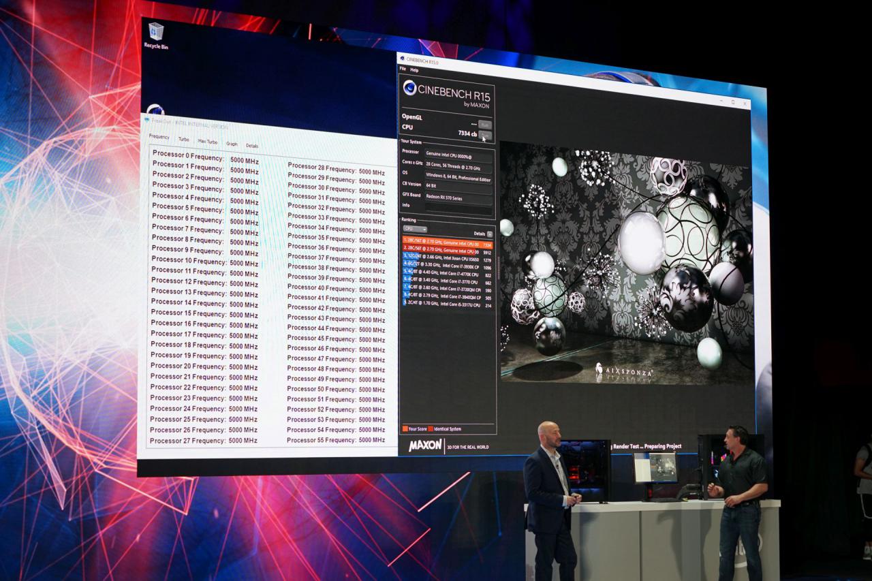Open the Recycle Bin desktop icon
The height and width of the screenshot is (581, 872).
tap(156, 35)
